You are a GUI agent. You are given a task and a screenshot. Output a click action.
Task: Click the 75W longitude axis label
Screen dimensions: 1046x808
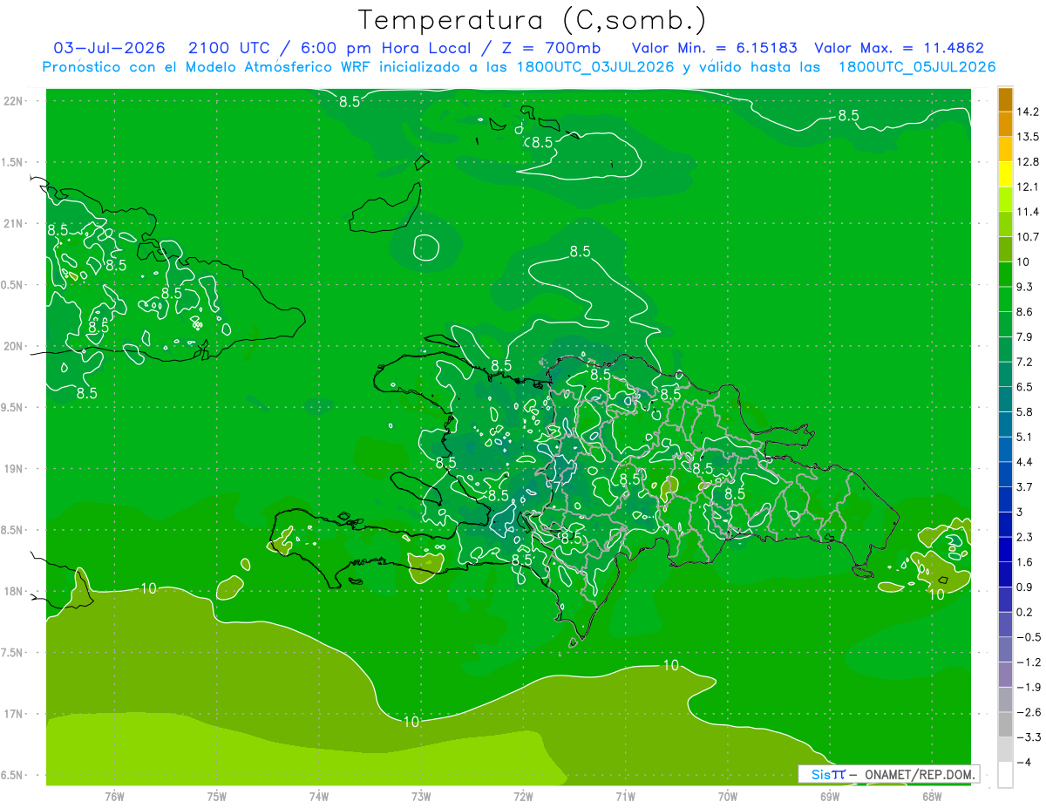(217, 796)
